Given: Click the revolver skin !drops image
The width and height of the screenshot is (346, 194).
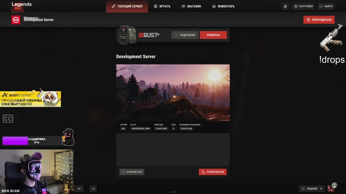Looking at the screenshot, I should pyautogui.click(x=331, y=38).
